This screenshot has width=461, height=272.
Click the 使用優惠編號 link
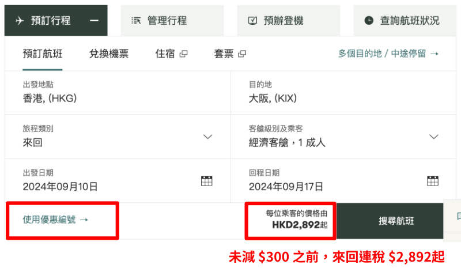click(55, 220)
